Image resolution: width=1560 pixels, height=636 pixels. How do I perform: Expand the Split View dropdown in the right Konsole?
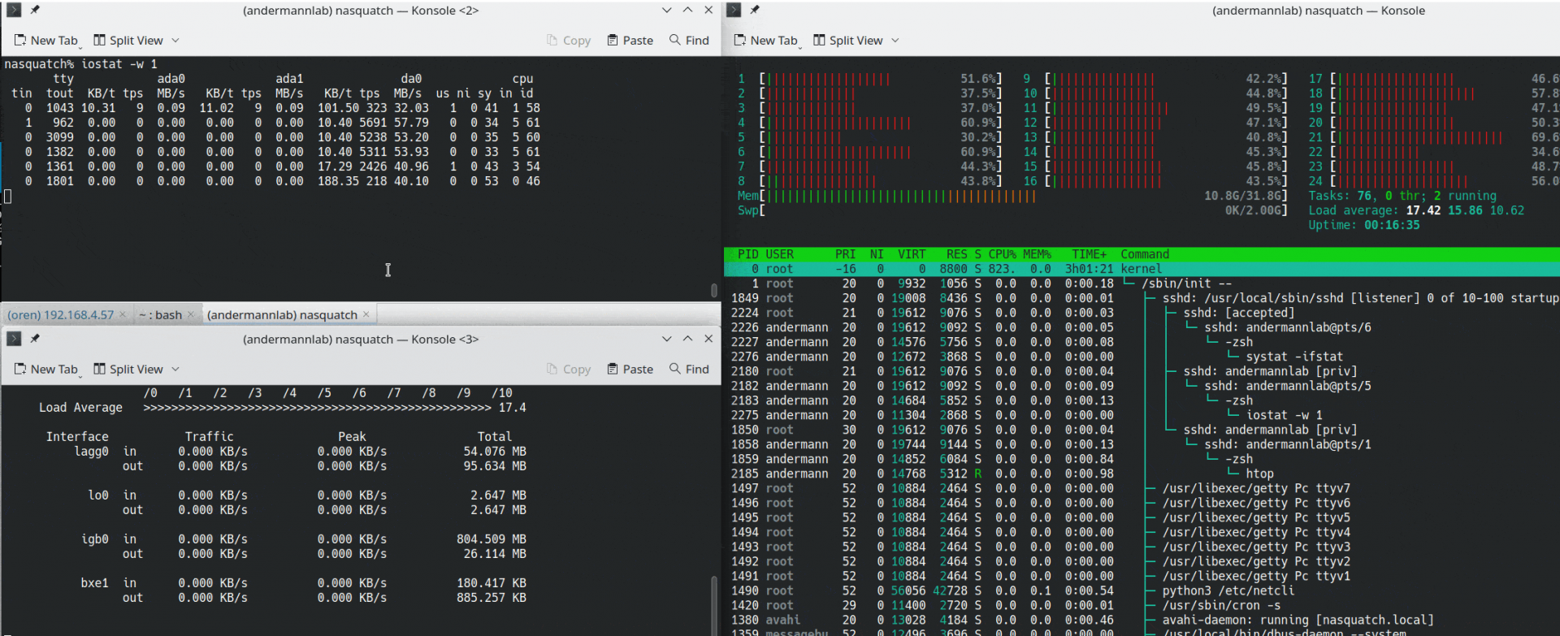(x=895, y=41)
